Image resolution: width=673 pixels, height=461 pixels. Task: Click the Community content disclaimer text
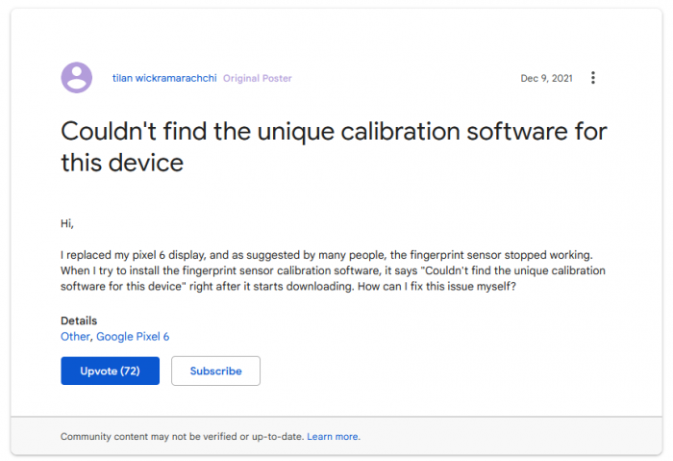pos(183,437)
